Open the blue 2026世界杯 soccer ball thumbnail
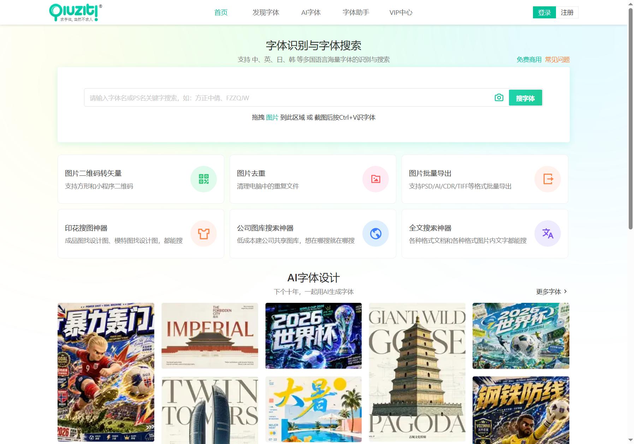 pyautogui.click(x=521, y=336)
